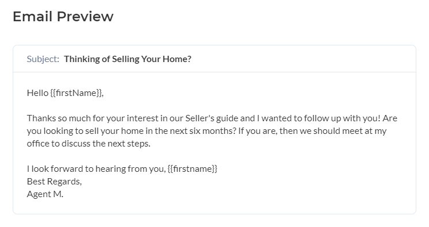
Task: Click the Agent M. signature
Action: tap(45, 194)
